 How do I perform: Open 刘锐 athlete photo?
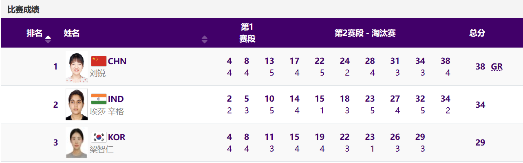[77, 67]
